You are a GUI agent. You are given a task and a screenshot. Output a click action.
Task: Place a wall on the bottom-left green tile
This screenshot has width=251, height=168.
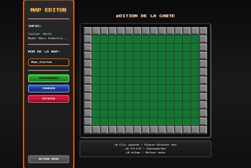[x=96, y=122]
